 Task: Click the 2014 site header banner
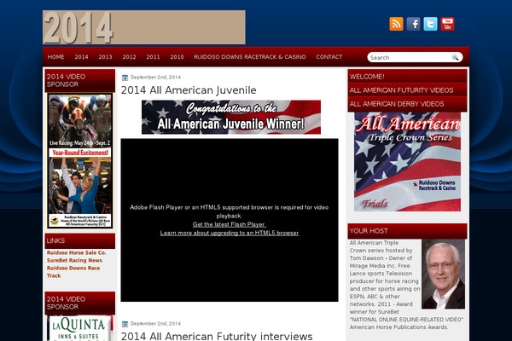(144, 27)
